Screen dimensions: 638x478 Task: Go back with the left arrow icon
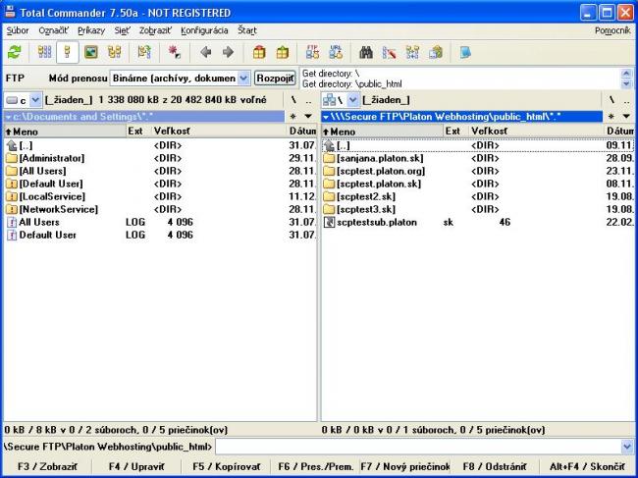(x=206, y=52)
